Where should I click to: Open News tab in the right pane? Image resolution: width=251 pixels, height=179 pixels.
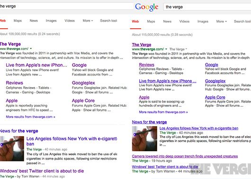(x=167, y=21)
